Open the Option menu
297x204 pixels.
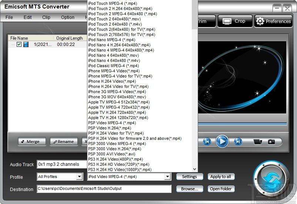(68, 17)
